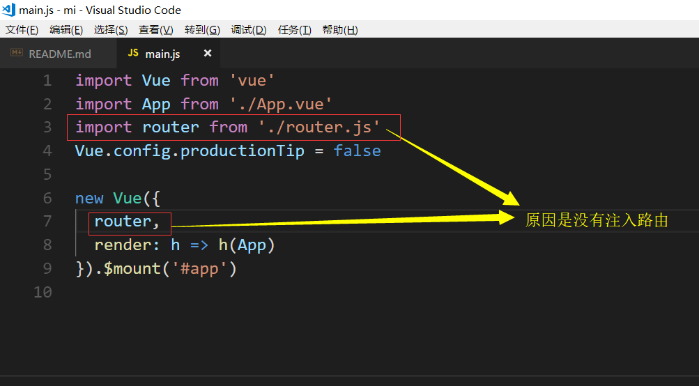This screenshot has width=699, height=386.
Task: Click './router.js' import path
Action: tap(318, 128)
